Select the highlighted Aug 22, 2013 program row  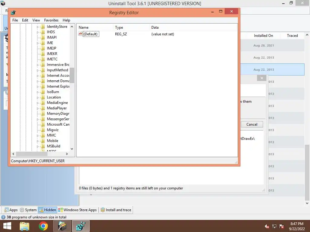tap(272, 69)
